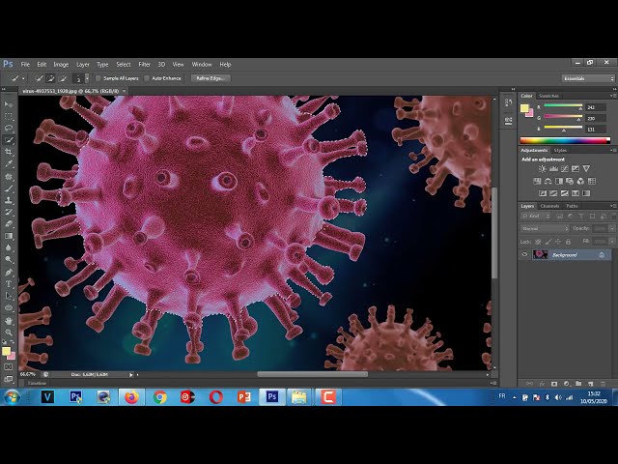Screen dimensions: 618x464
Task: Select the Rectangular Marquee tool
Action: [x=9, y=116]
